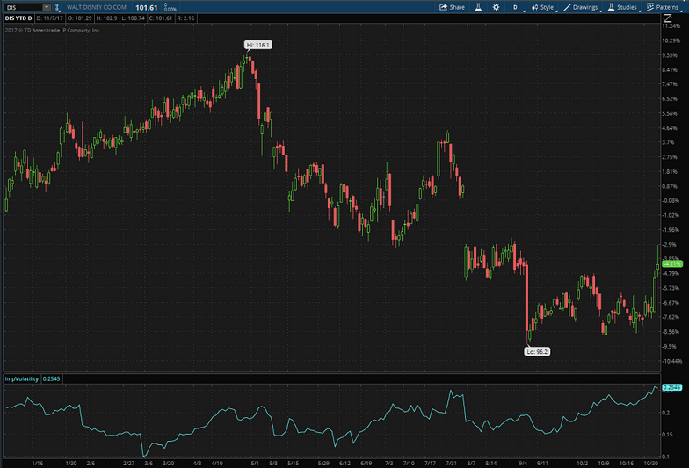
Task: Click the 5/1 date on the time axis
Action: coord(255,464)
